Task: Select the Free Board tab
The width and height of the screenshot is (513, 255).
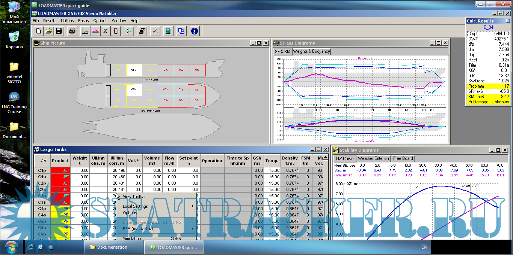Action: (403, 159)
